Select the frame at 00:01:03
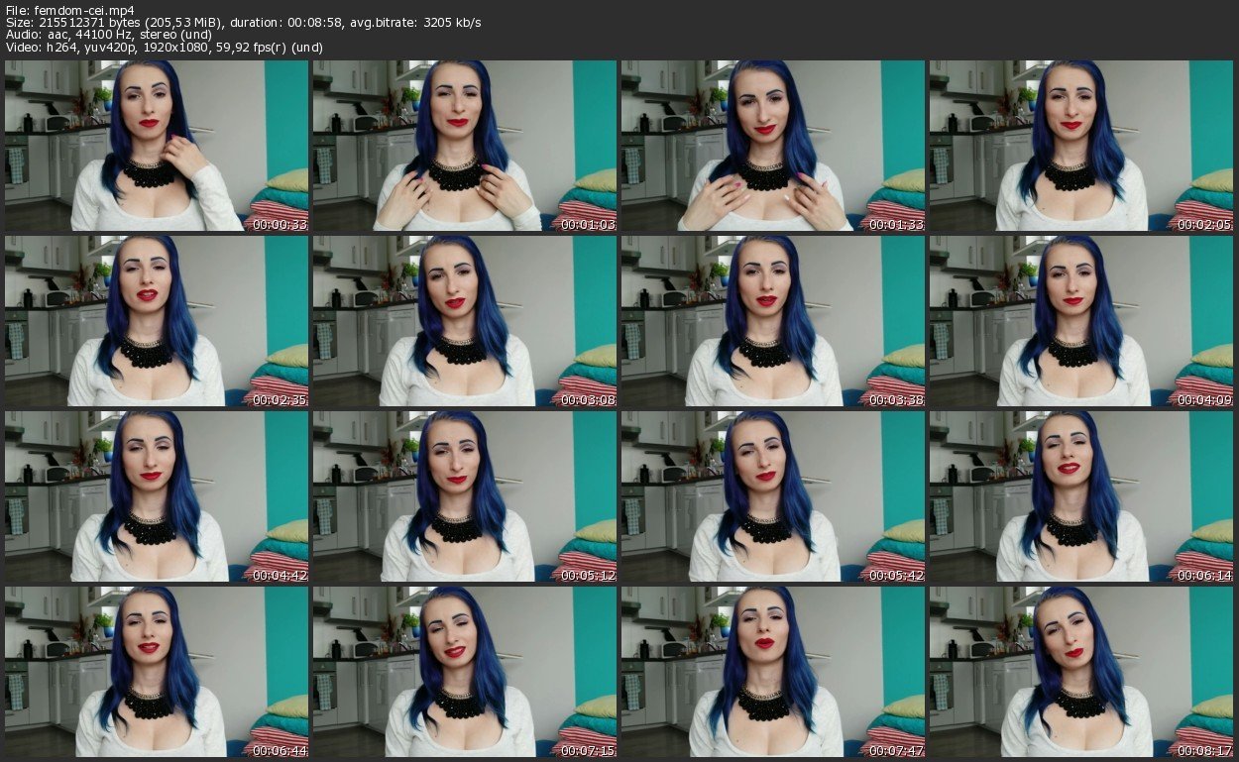The image size is (1239, 762). (465, 146)
